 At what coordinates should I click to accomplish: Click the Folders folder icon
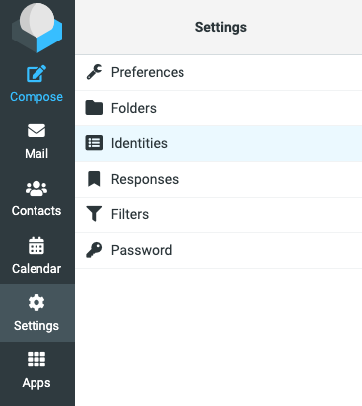[x=94, y=108]
